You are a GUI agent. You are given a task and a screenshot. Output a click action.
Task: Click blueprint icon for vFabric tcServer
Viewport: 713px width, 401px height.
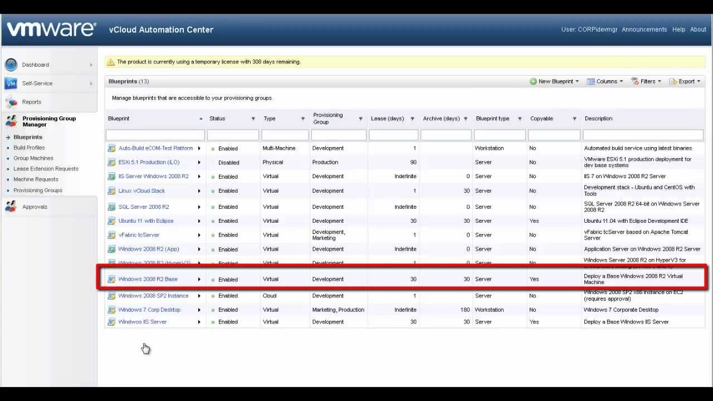coord(112,235)
